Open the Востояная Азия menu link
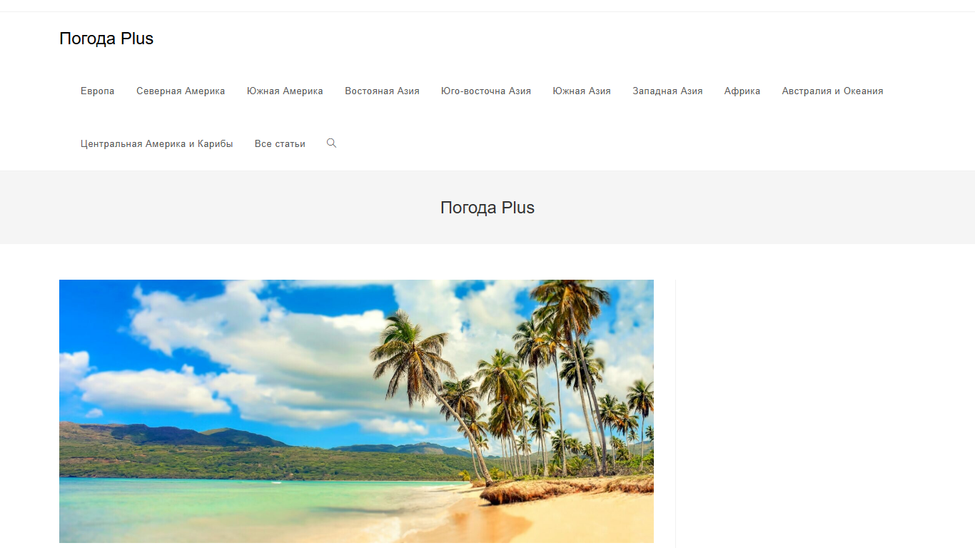This screenshot has height=548, width=975. [x=382, y=91]
